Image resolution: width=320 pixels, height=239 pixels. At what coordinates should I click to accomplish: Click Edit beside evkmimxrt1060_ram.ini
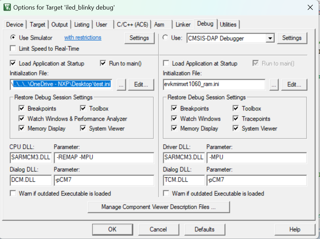[x=294, y=84]
